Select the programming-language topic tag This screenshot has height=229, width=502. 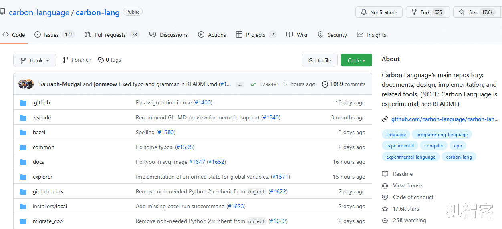tap(442, 135)
